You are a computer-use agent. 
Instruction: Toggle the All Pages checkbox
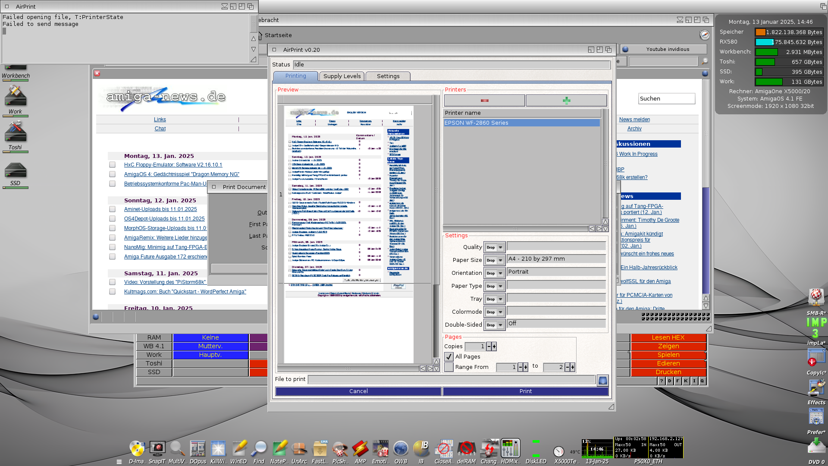point(449,357)
